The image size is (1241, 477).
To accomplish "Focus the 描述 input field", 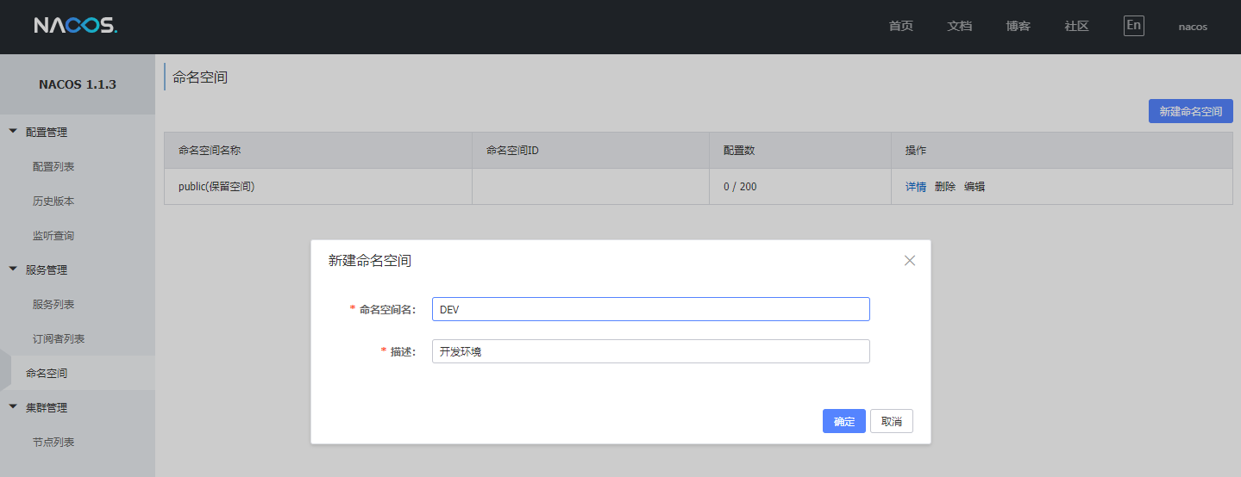I will click(x=651, y=351).
